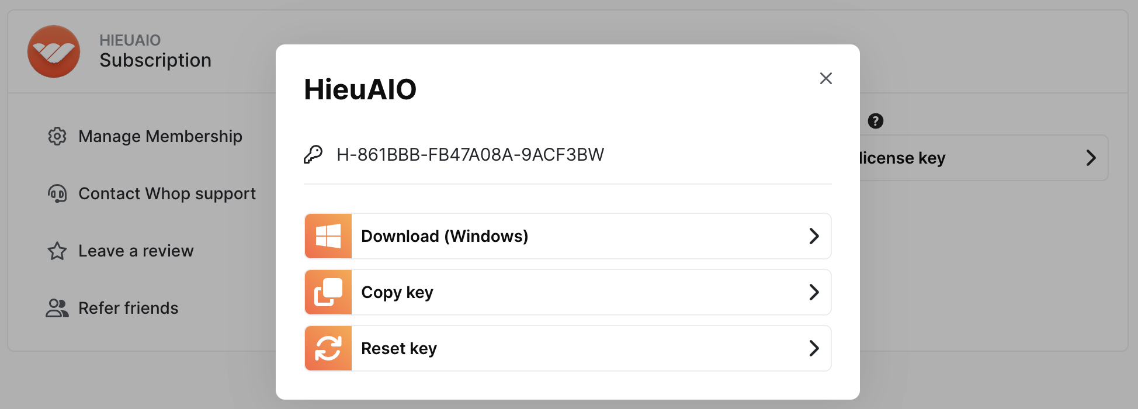Viewport: 1138px width, 409px height.
Task: Open the license key row arrow
Action: point(1090,158)
